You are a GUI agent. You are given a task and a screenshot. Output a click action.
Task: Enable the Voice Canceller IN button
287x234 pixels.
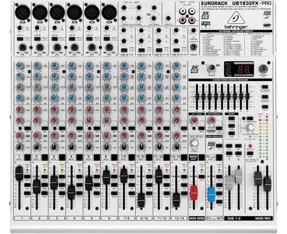pos(219,146)
